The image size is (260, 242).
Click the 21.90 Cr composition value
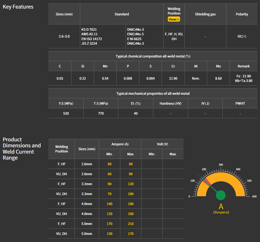point(173,78)
